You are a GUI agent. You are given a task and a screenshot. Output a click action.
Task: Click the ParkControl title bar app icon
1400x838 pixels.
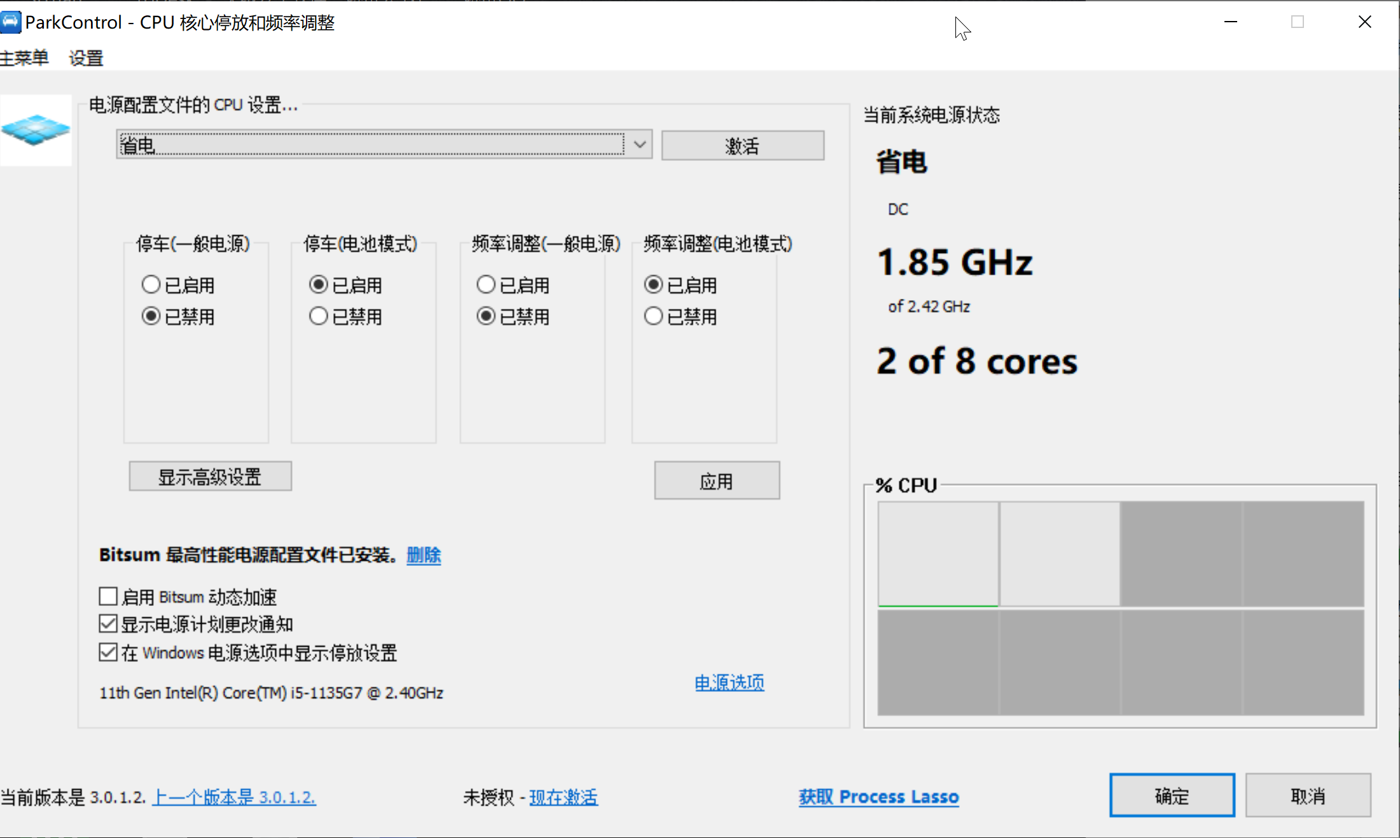coord(11,22)
